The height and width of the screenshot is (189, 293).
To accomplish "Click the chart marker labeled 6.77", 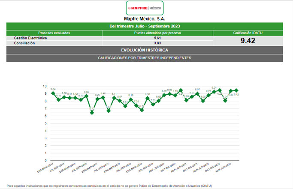I will [142, 110].
